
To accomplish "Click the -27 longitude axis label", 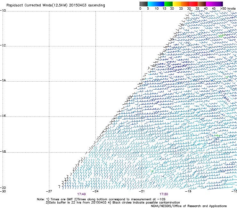I will coord(49,191).
